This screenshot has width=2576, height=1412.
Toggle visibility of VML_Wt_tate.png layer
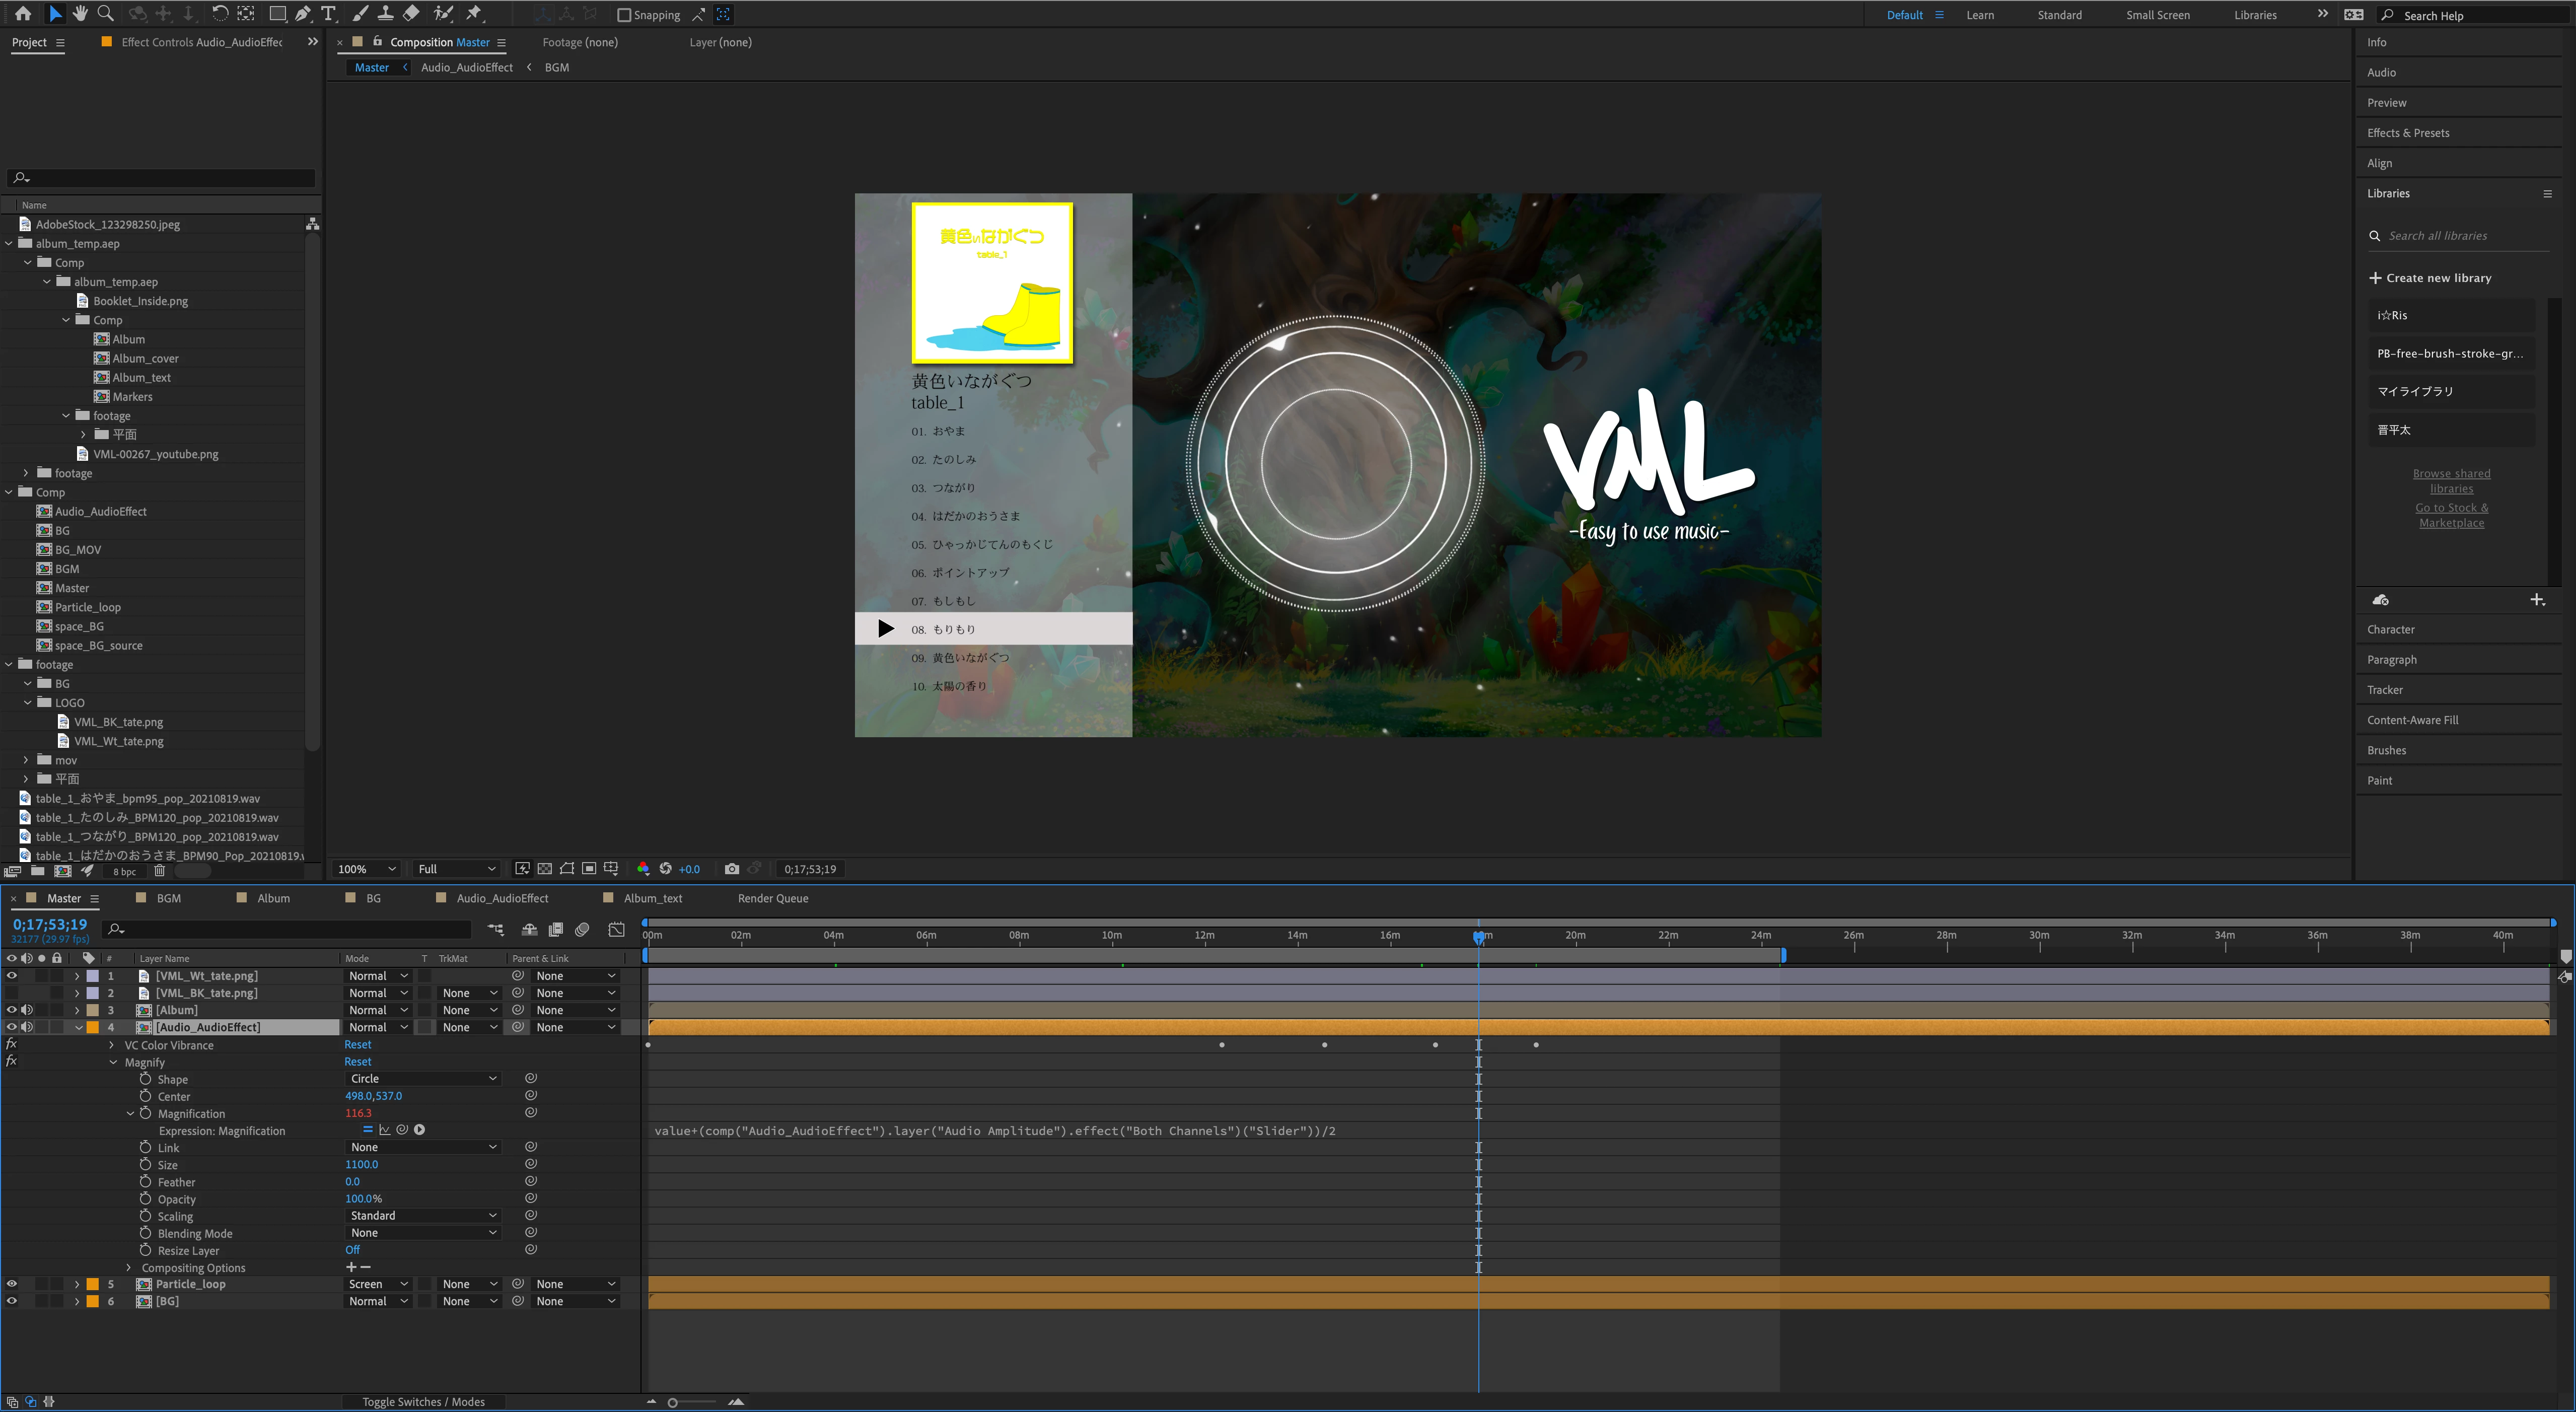[x=12, y=976]
